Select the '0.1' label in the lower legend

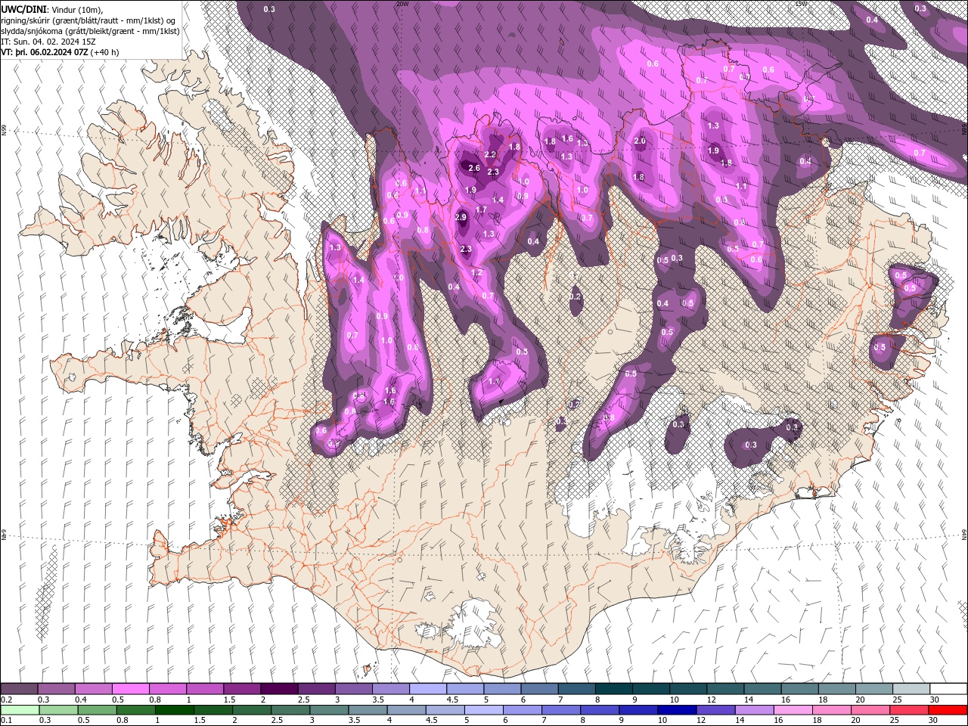click(7, 721)
